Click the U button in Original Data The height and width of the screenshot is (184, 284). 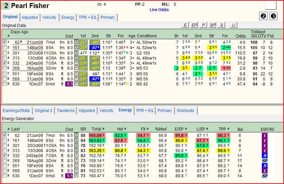pos(234,25)
